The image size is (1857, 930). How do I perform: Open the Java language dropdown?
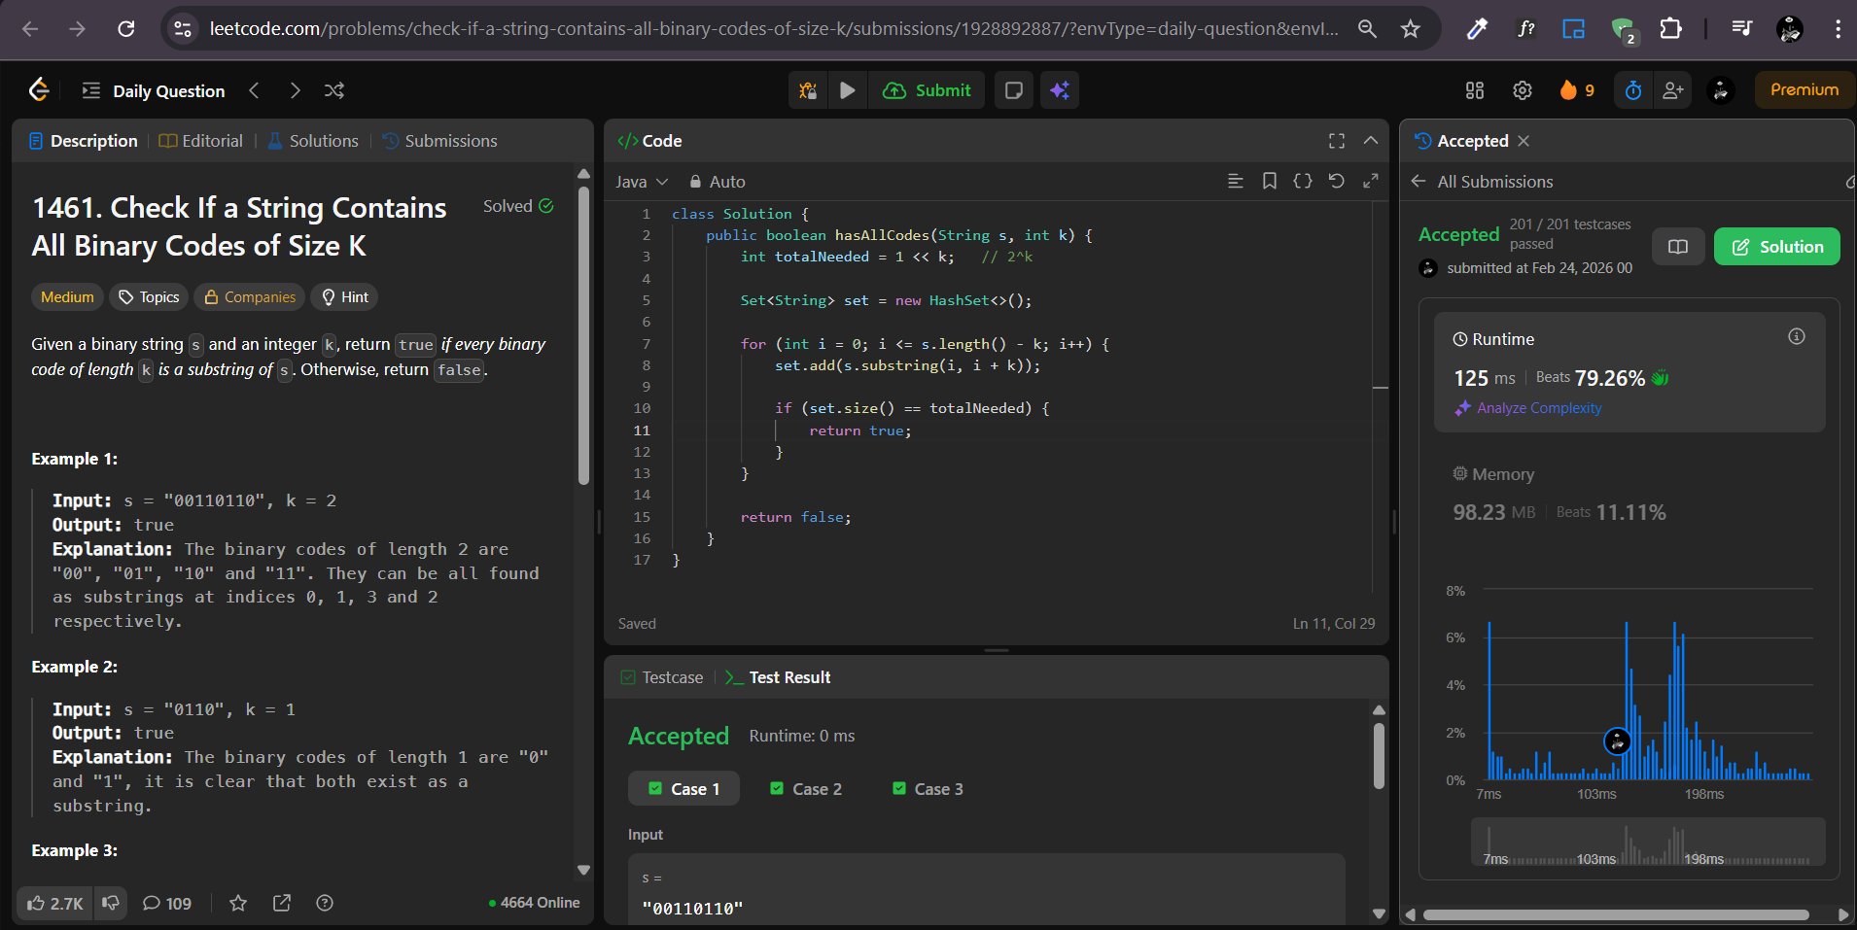pos(642,182)
